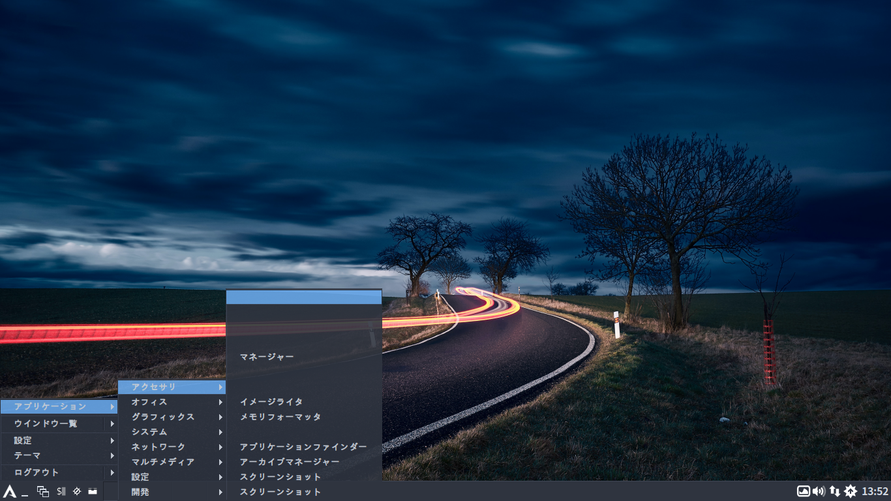The image size is (891, 501).
Task: Expand the グラフィックス category
Action: 172,417
